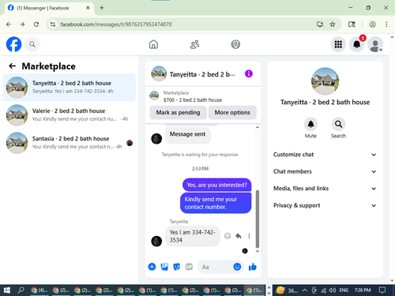The width and height of the screenshot is (395, 296).
Task: Open the Facebook search magnifier
Action: [x=32, y=44]
